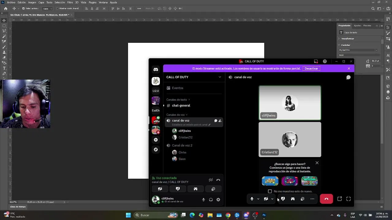Hang up the call with red button
Viewport: 392px width, 220px height.
tap(326, 199)
